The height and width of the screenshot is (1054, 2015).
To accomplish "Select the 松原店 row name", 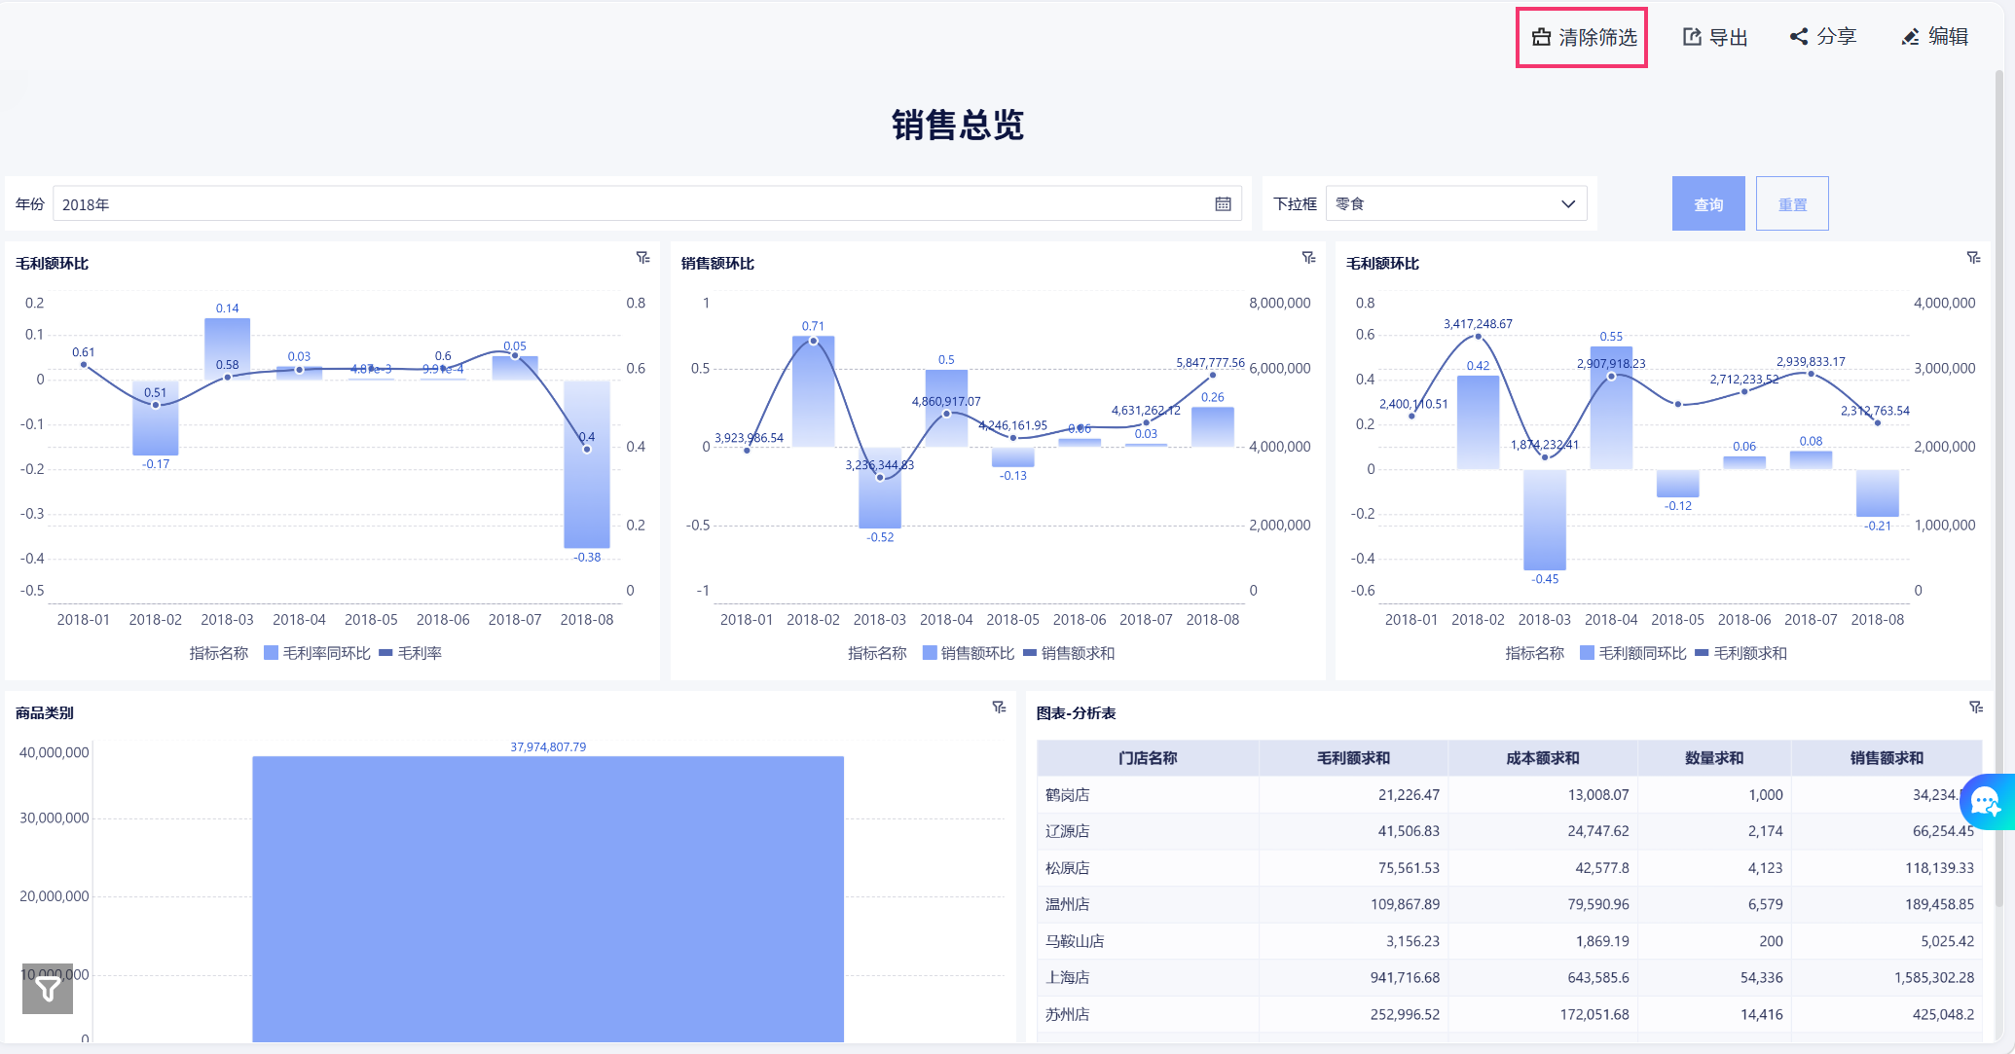I will (1068, 868).
